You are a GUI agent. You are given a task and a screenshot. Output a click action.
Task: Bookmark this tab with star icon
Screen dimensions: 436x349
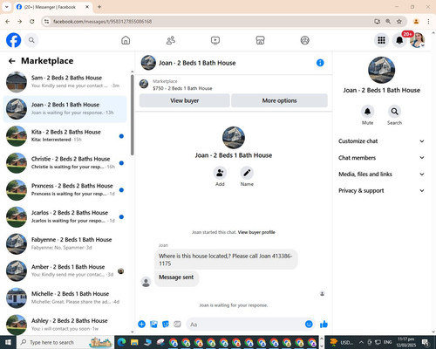[x=399, y=22]
